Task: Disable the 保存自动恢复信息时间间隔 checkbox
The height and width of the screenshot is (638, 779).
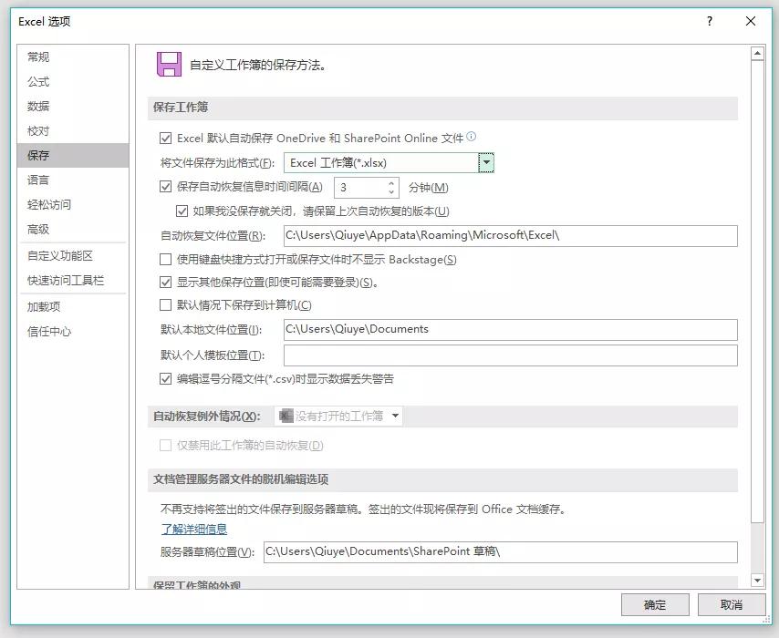Action: point(166,188)
